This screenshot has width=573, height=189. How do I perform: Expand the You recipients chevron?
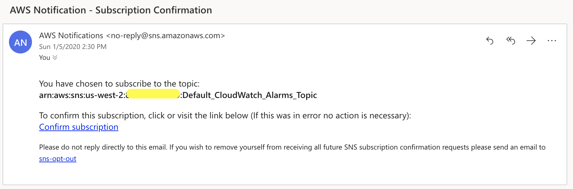pos(55,58)
